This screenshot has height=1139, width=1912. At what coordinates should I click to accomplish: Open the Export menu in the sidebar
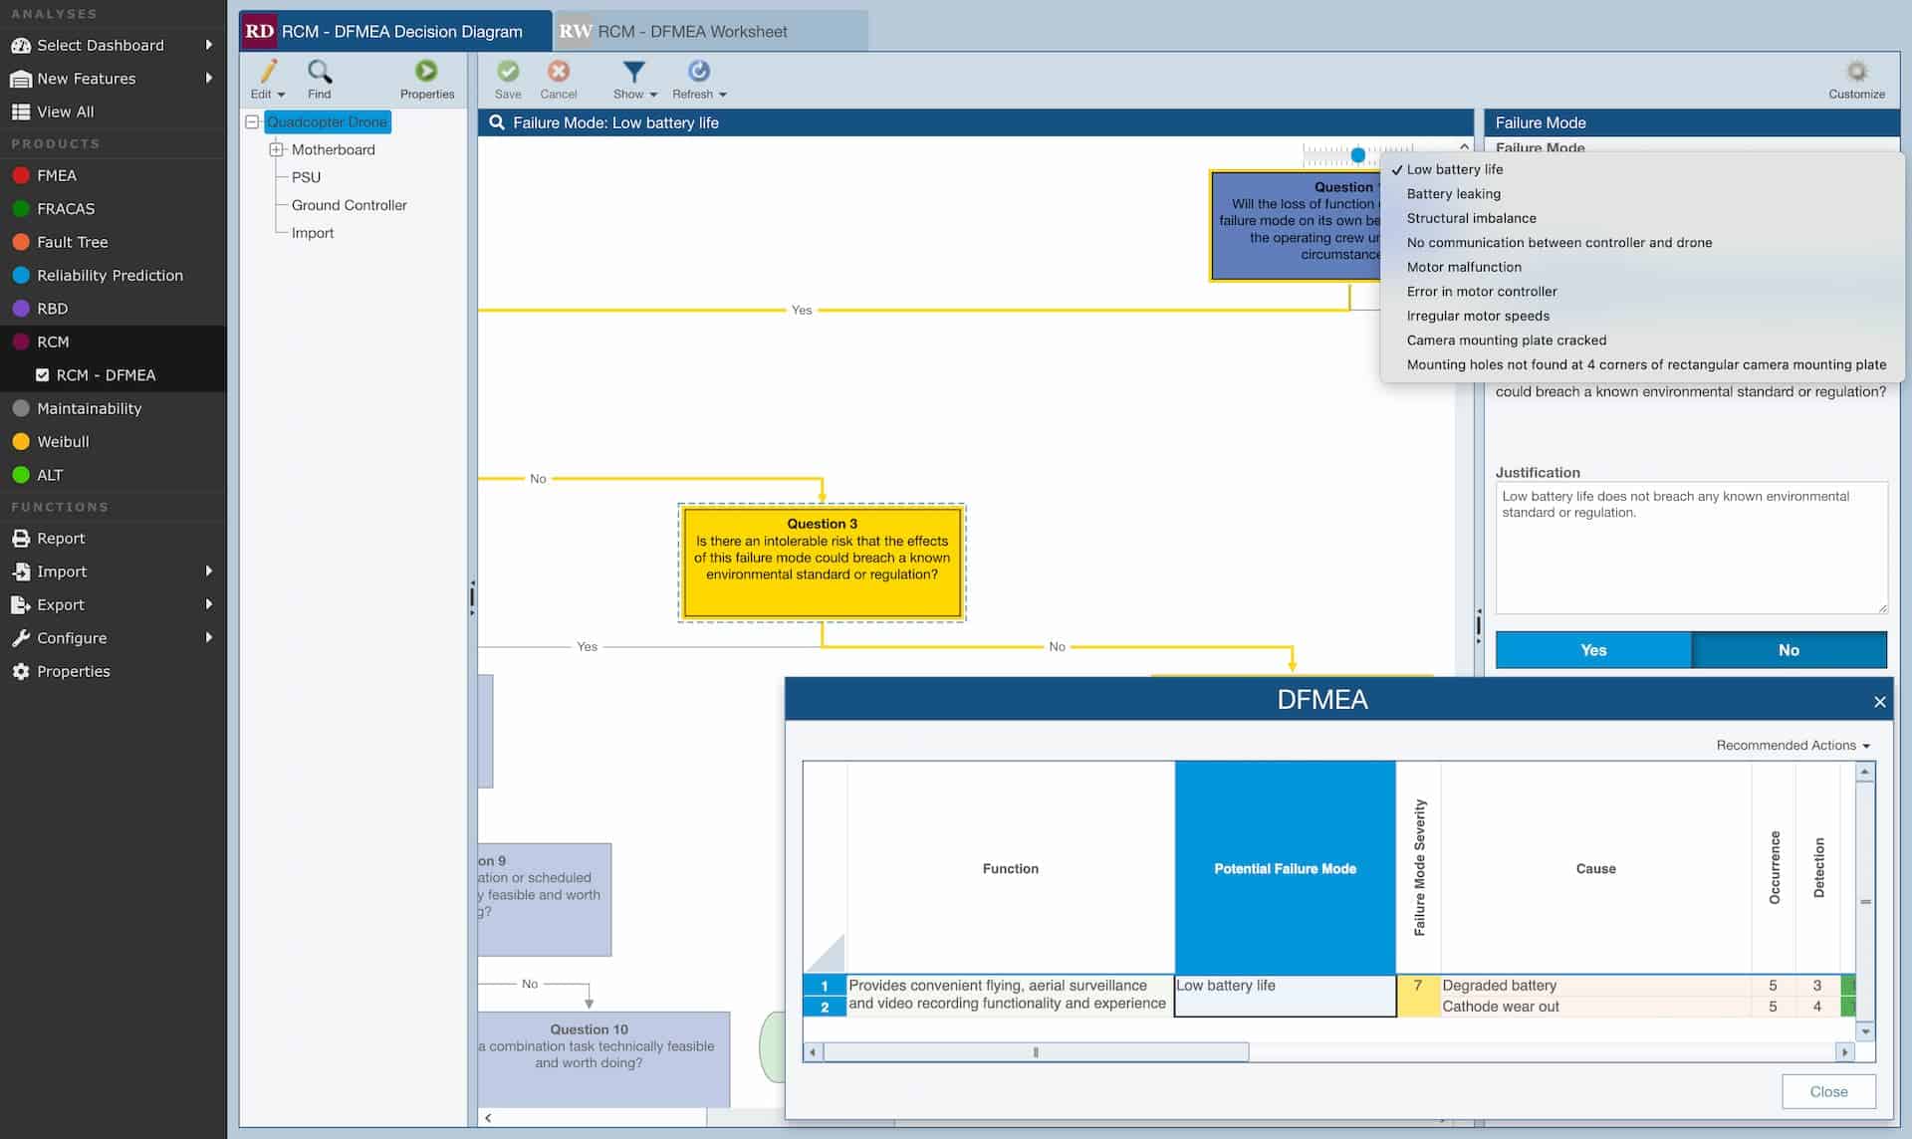[60, 604]
